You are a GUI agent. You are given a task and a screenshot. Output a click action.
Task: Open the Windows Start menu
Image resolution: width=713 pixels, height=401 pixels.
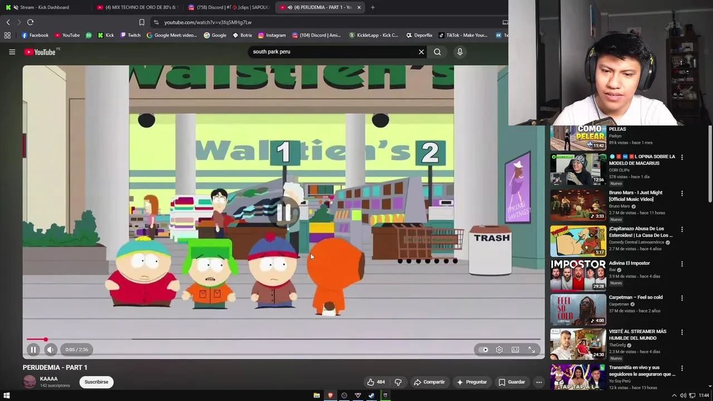point(7,395)
